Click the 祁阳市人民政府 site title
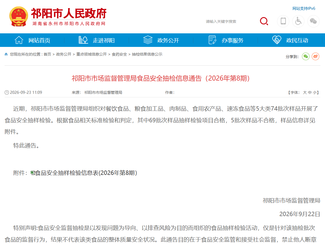Image resolution: width=325 pixels, height=244 pixels. [69, 13]
